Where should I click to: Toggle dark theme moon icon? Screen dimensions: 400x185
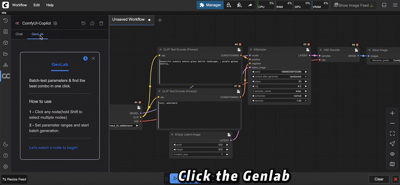point(5,144)
